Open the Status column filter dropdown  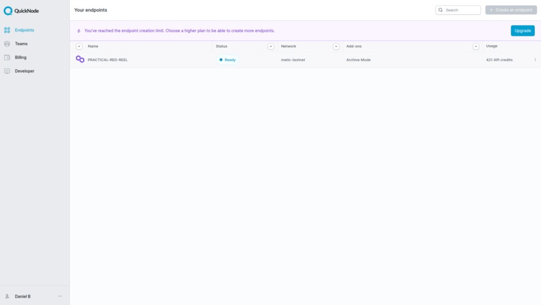(x=271, y=46)
